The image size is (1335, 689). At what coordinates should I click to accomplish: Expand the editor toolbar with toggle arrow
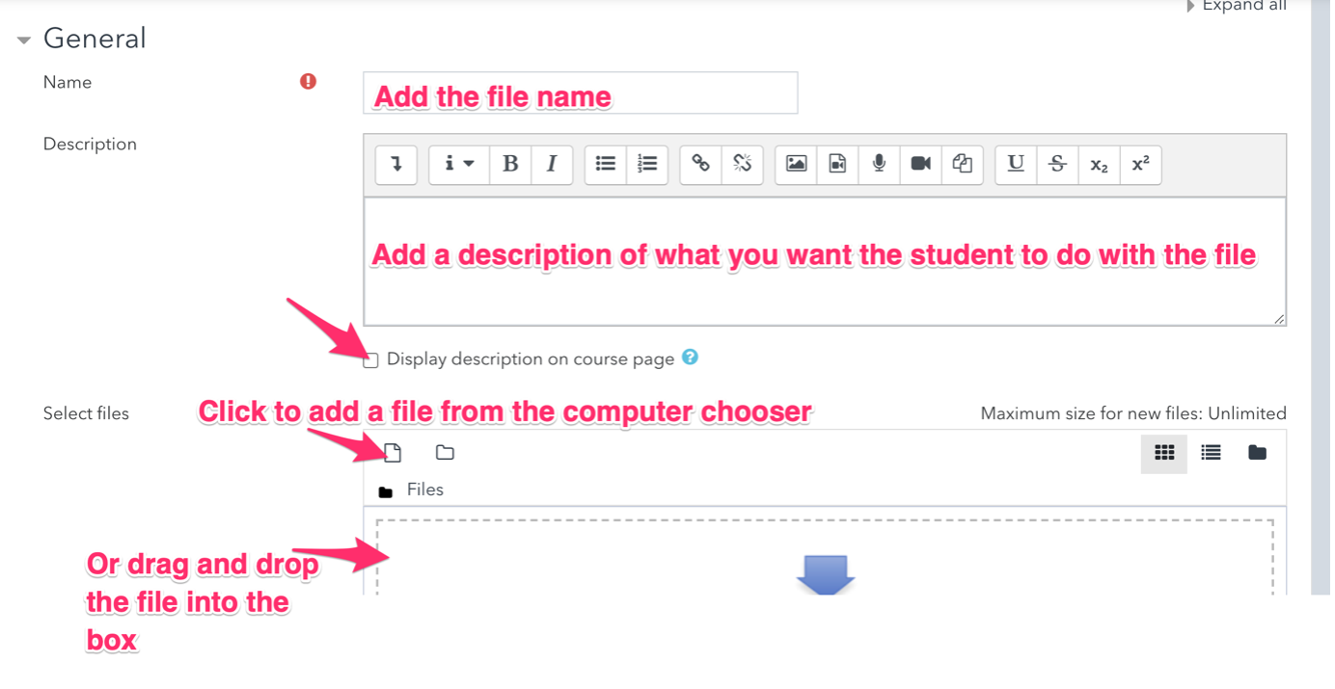point(396,164)
